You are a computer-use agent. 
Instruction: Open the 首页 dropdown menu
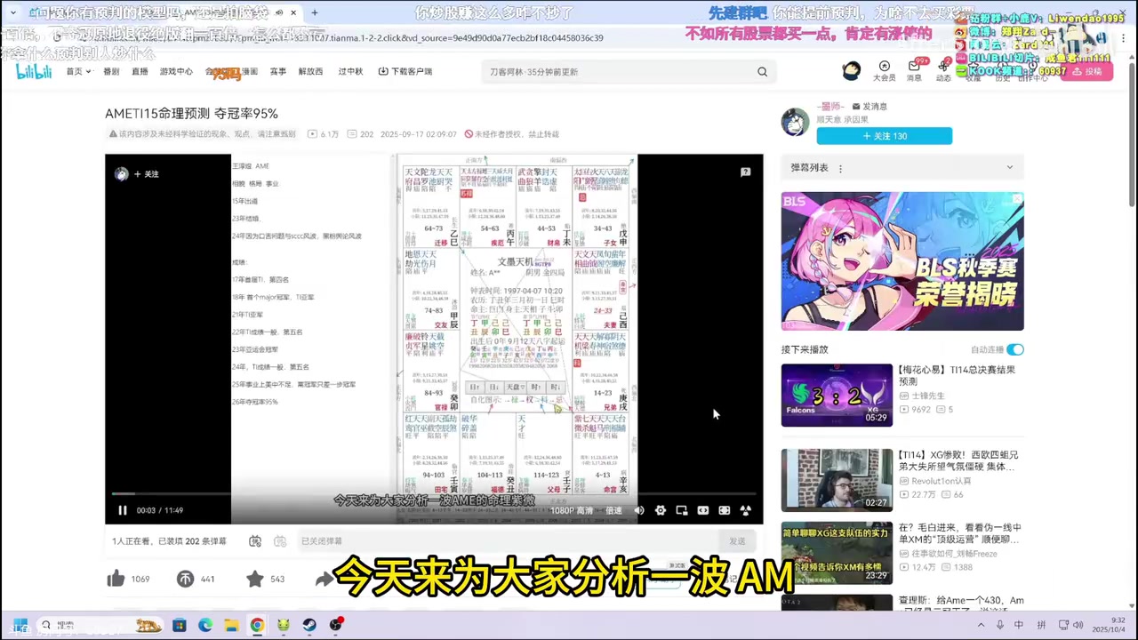78,71
